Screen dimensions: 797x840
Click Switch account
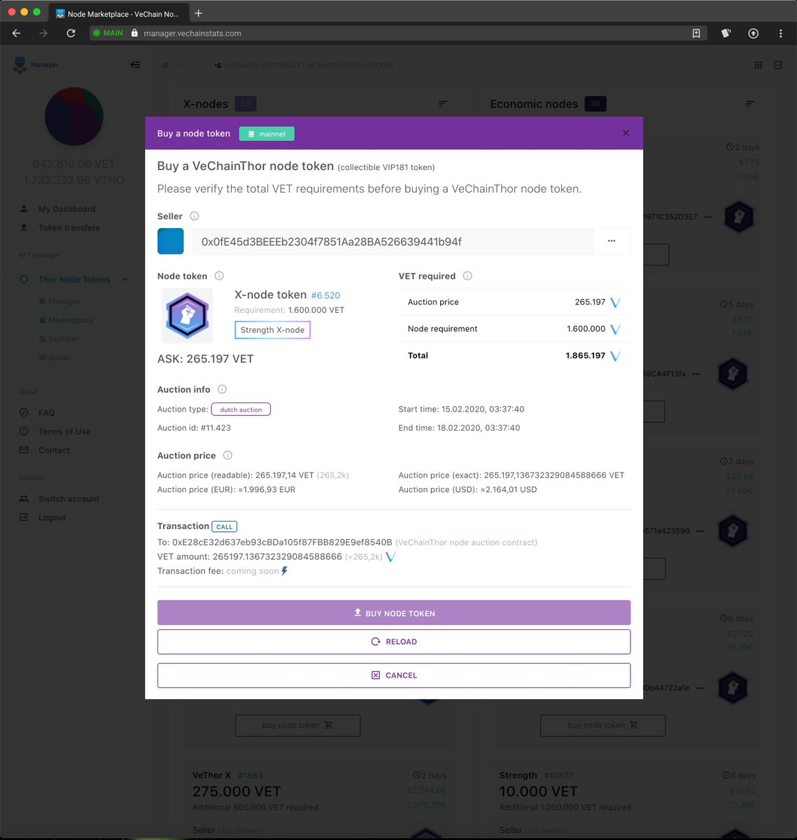69,498
